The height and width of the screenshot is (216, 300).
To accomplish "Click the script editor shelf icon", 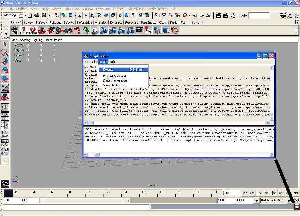I will [139, 30].
